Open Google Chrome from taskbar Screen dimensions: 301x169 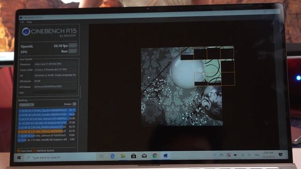pos(155,155)
